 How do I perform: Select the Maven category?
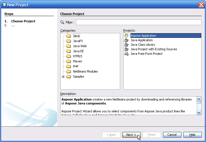click(x=77, y=61)
